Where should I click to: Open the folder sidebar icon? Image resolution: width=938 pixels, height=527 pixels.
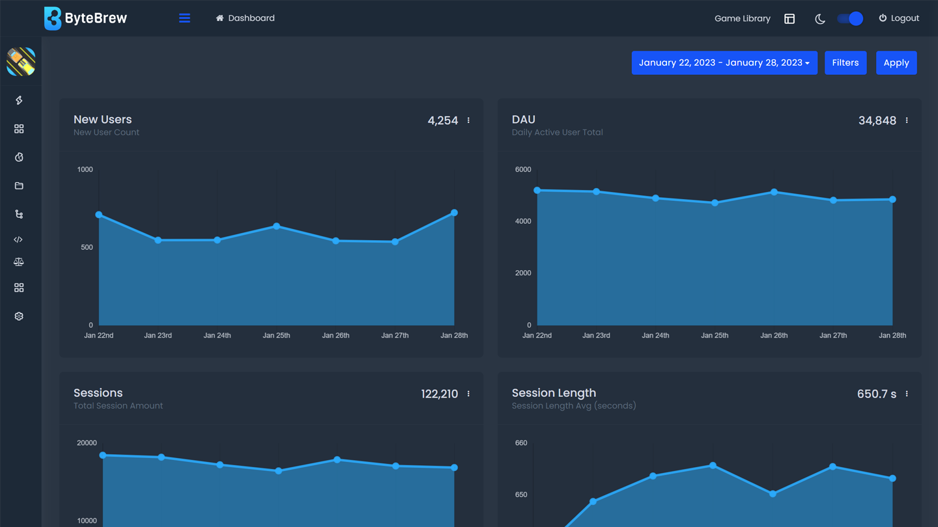click(x=19, y=186)
